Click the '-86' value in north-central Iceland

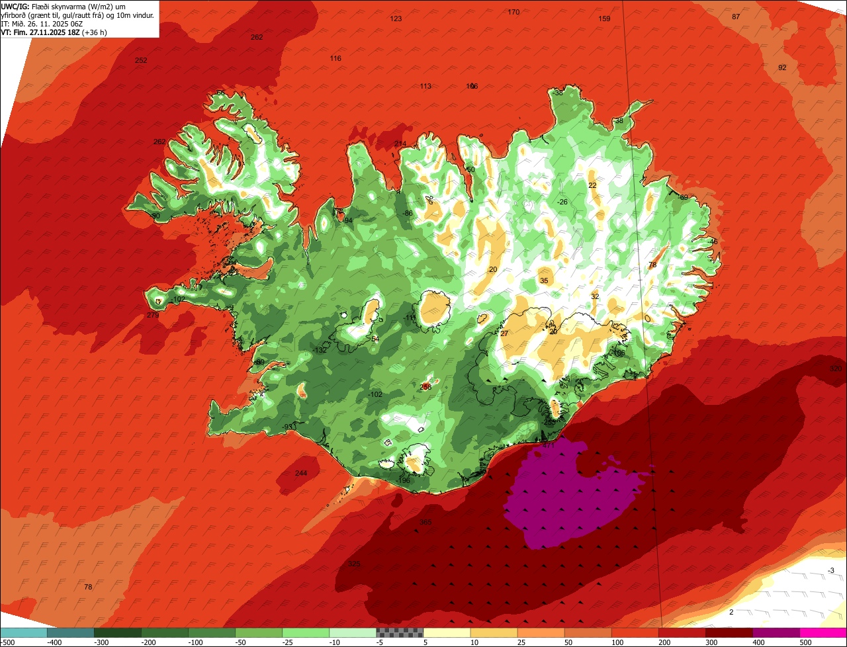click(x=408, y=213)
